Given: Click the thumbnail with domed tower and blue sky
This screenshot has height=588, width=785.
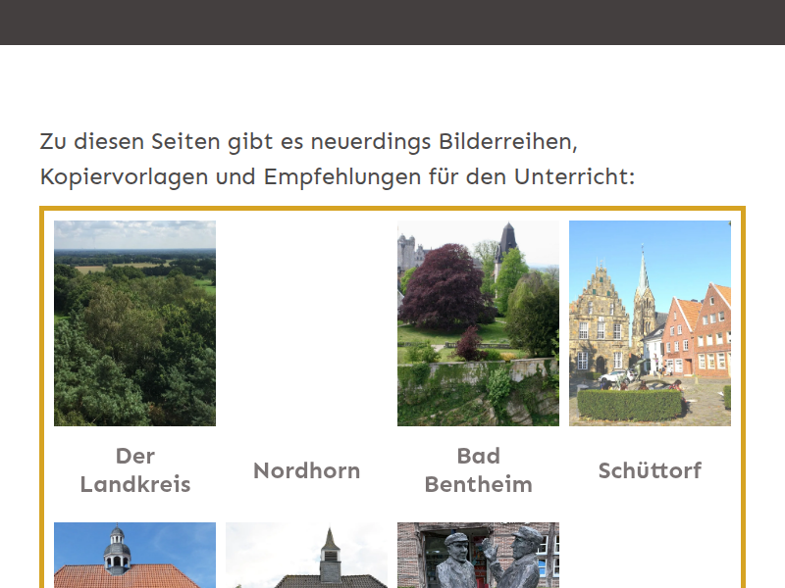Looking at the screenshot, I should tap(134, 556).
